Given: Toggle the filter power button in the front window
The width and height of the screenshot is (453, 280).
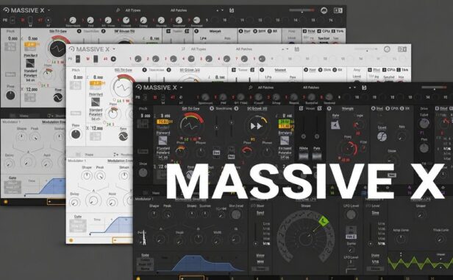Looking at the screenshot, I should pos(329,108).
